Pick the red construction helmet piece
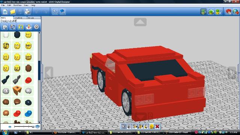Screen dimensions: 240x135 28,80
